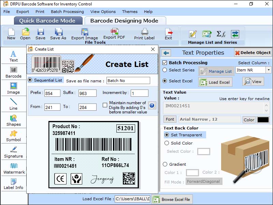Choose Solid Color for text background
273x205 pixels.
pyautogui.click(x=167, y=143)
